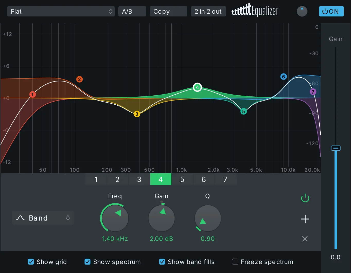351x273 pixels.
Task: Select EQ band node 1 on graph
Action: point(32,94)
